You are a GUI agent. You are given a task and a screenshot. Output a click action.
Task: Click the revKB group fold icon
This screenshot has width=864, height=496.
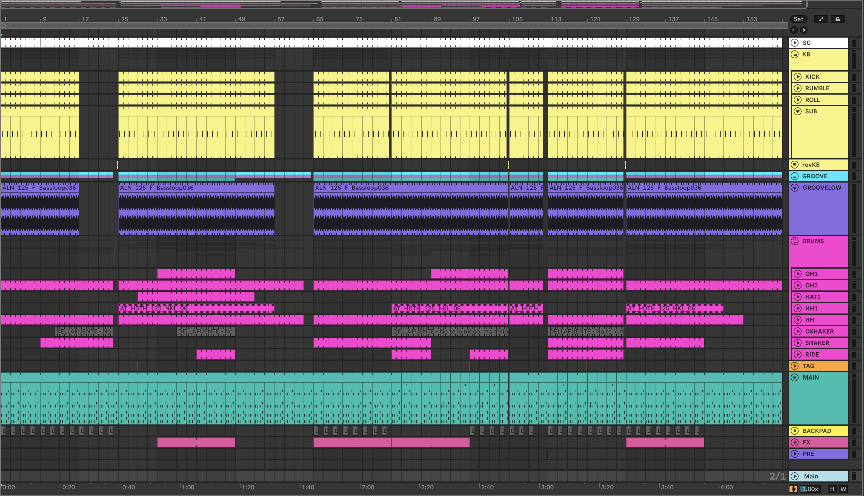pyautogui.click(x=795, y=165)
